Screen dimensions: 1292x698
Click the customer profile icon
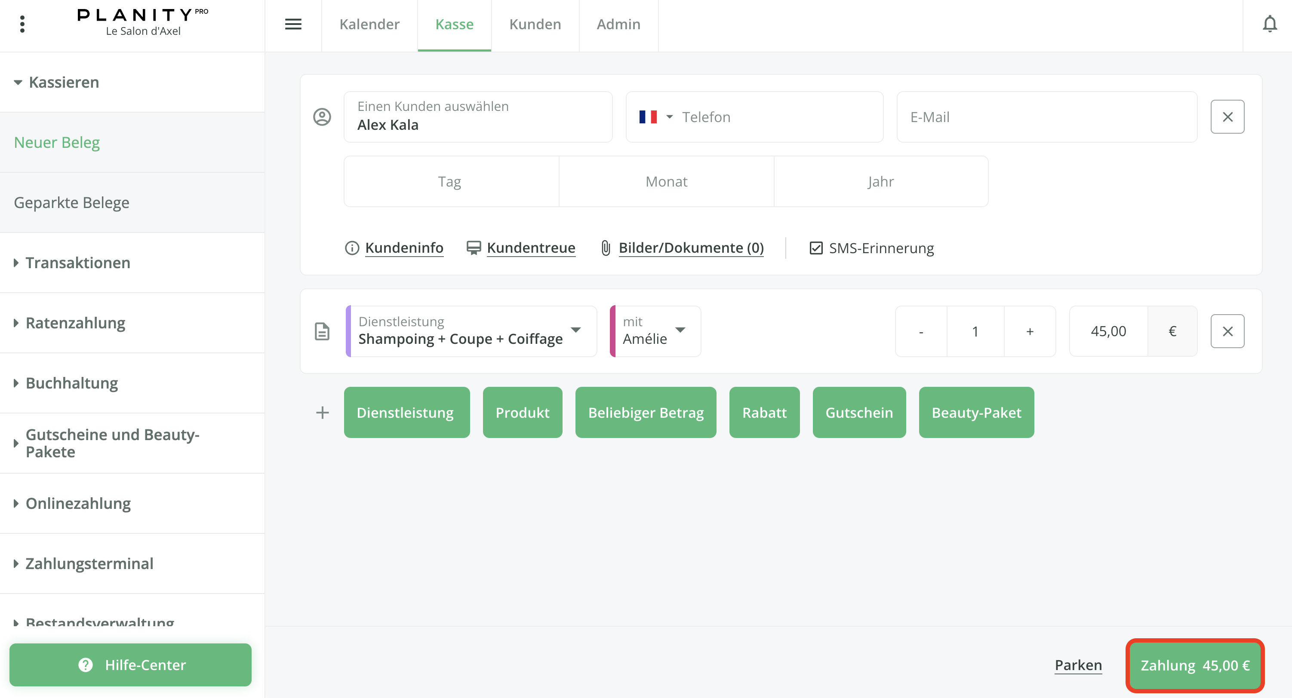pos(322,117)
